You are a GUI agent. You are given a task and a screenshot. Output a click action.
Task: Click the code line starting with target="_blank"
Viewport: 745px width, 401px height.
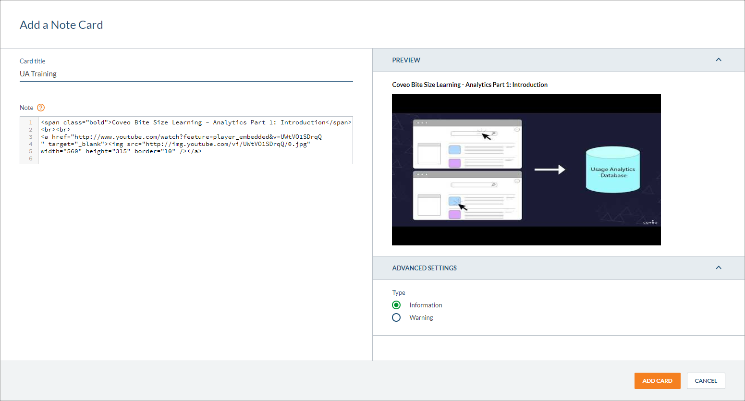tap(175, 144)
